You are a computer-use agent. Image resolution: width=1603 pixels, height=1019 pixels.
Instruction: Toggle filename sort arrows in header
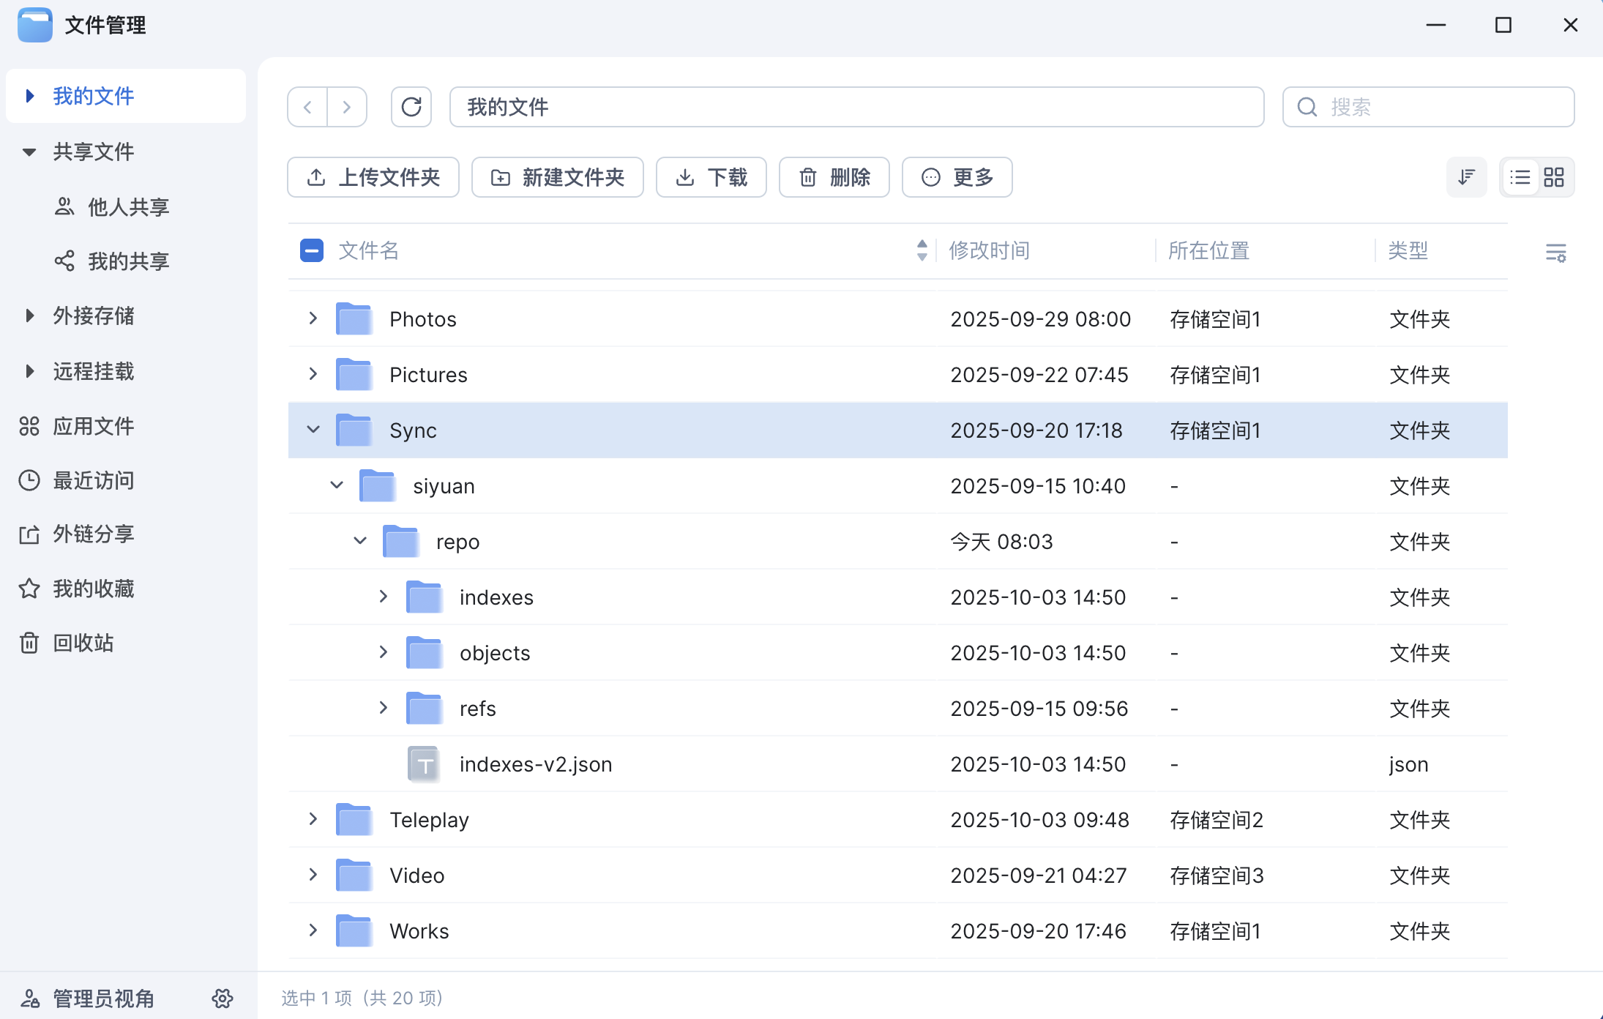(x=922, y=250)
